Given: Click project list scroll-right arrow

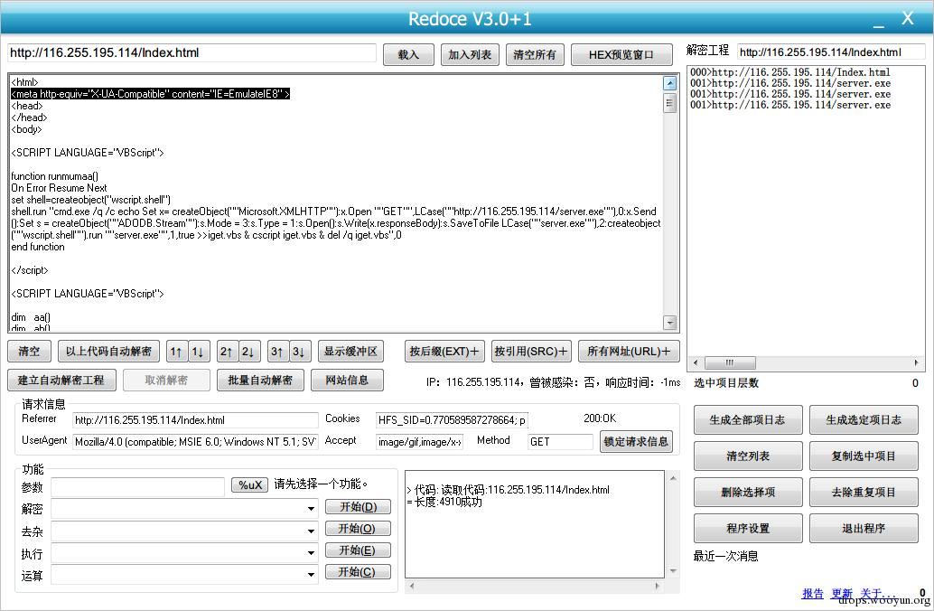Looking at the screenshot, I should pyautogui.click(x=918, y=362).
